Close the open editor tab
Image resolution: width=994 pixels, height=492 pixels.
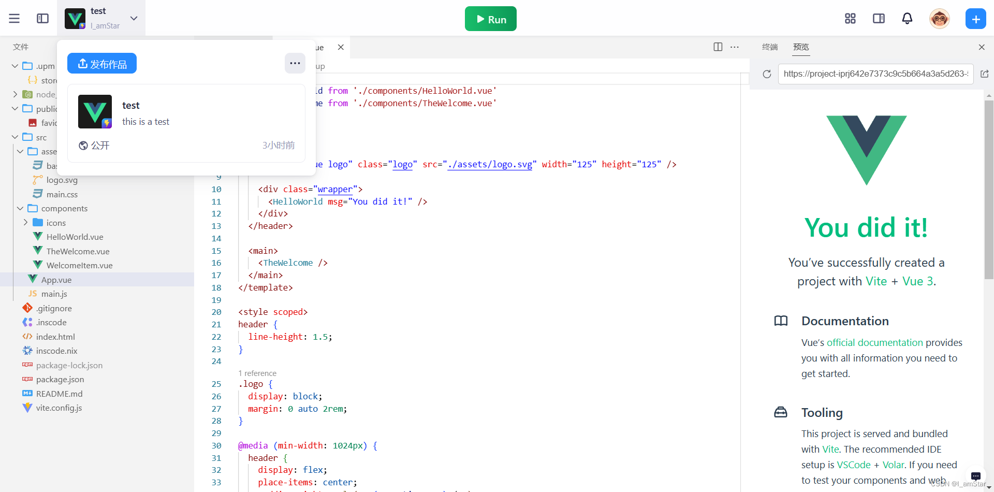click(341, 47)
